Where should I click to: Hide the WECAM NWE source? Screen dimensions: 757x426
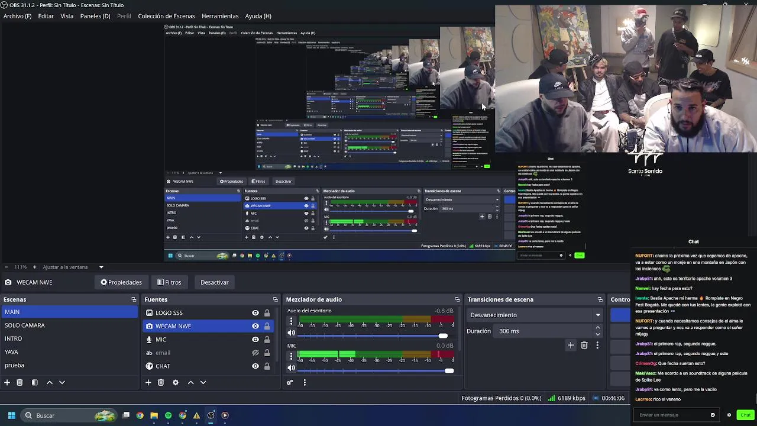pos(255,326)
